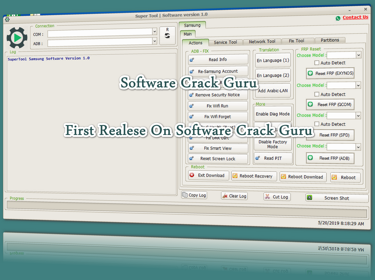This screenshot has width=375, height=280.
Task: Click the Screen Shot camera button
Action: click(337, 198)
